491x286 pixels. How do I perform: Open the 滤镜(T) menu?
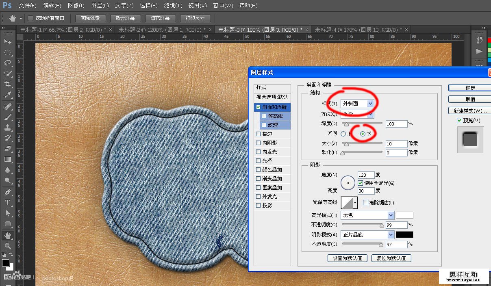173,6
